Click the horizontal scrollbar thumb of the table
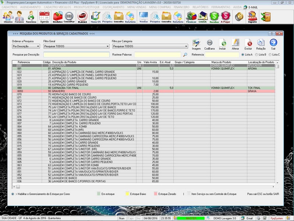The height and width of the screenshot is (221, 294). (18, 187)
